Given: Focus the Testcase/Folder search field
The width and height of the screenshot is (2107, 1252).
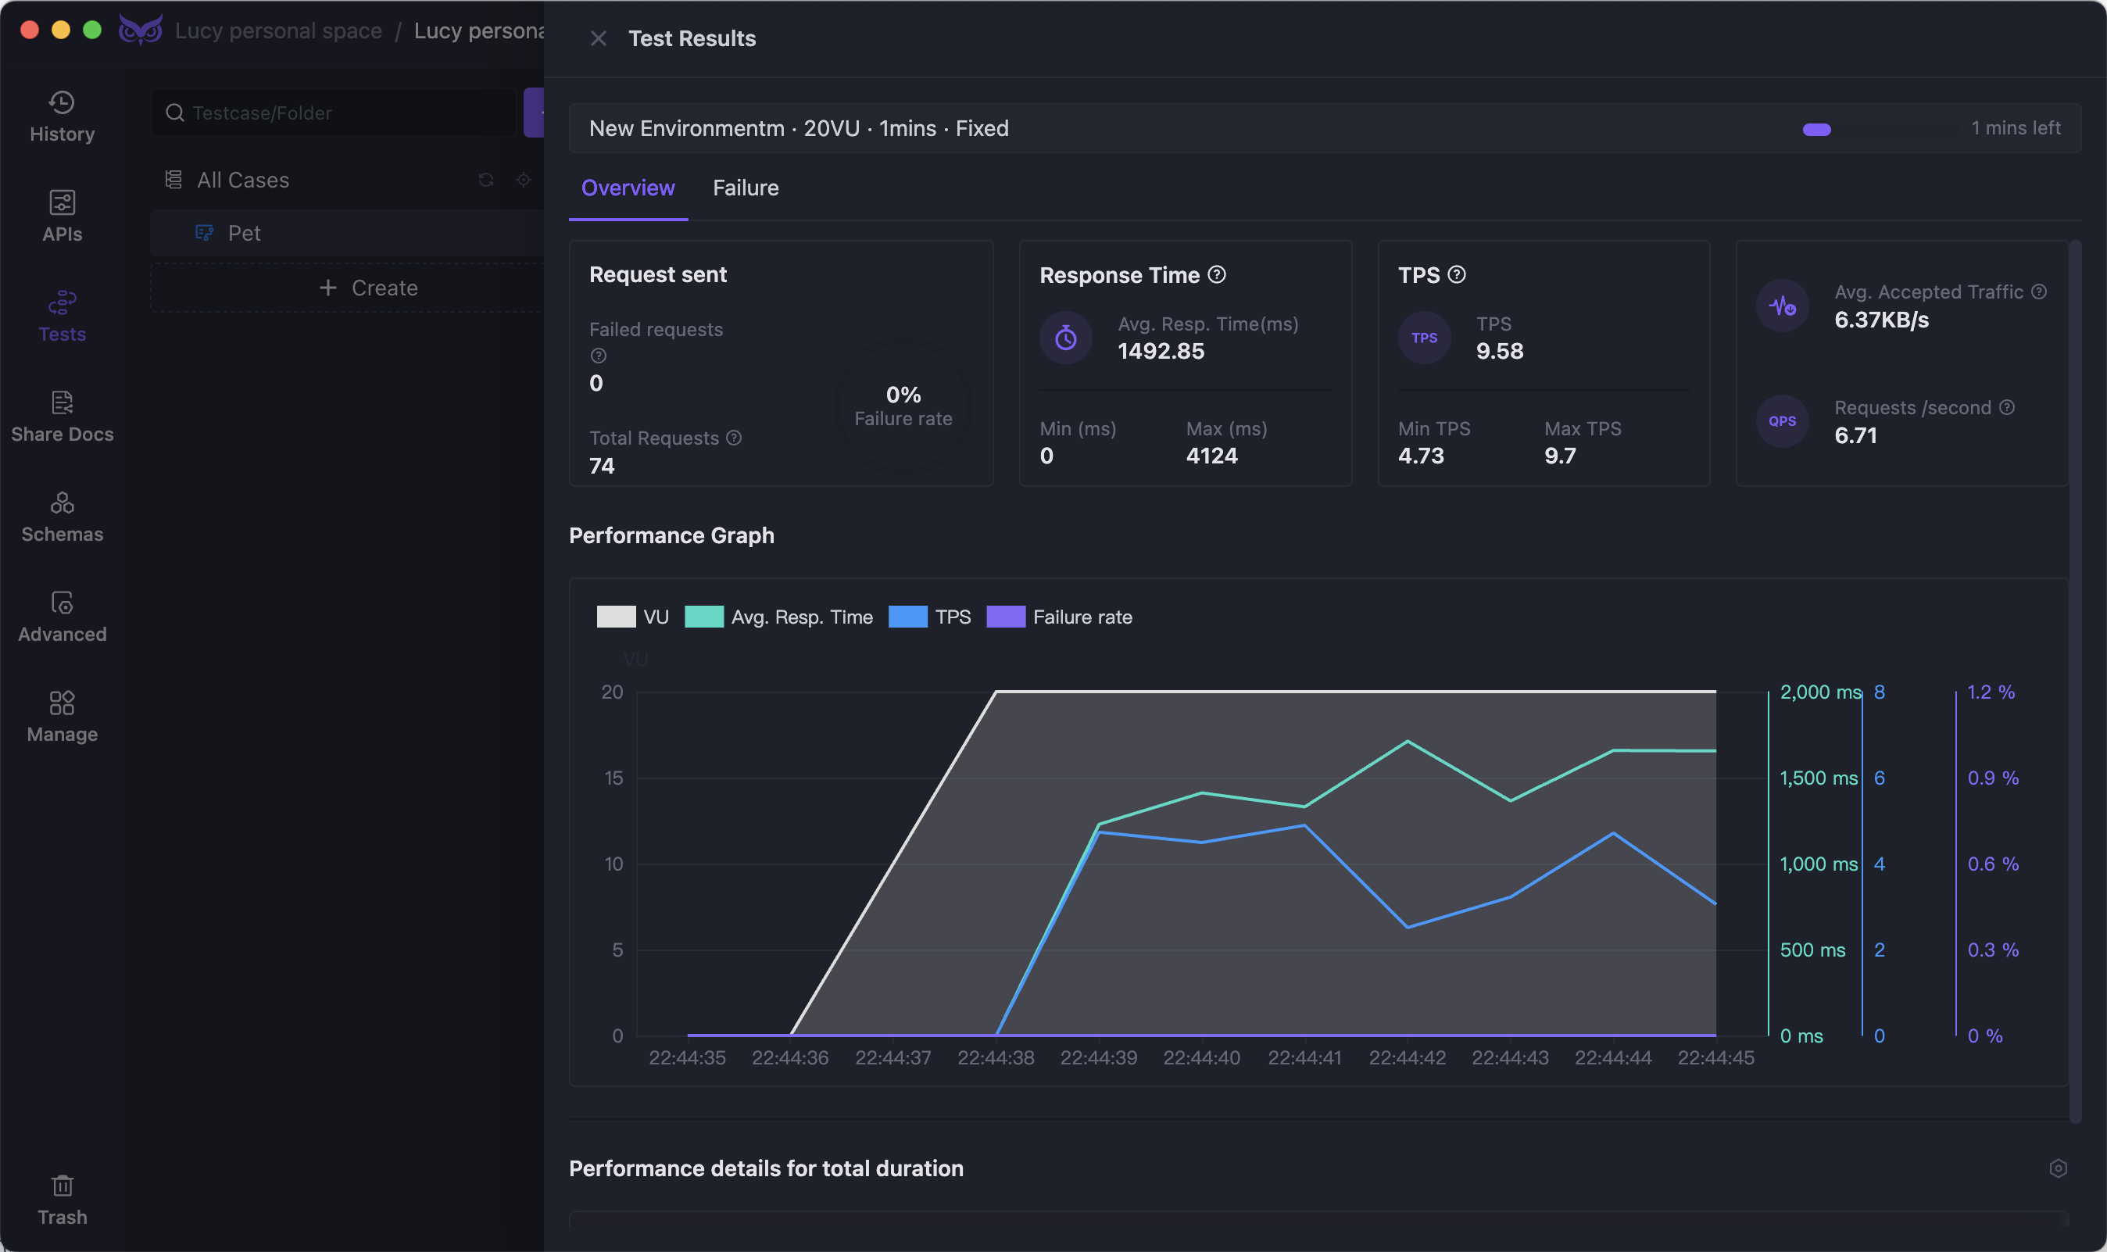Looking at the screenshot, I should (x=334, y=113).
